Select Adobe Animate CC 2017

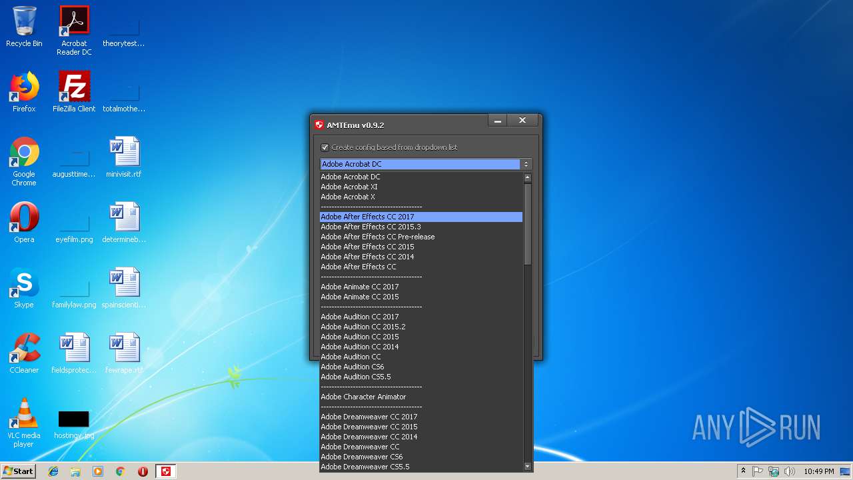(421, 287)
